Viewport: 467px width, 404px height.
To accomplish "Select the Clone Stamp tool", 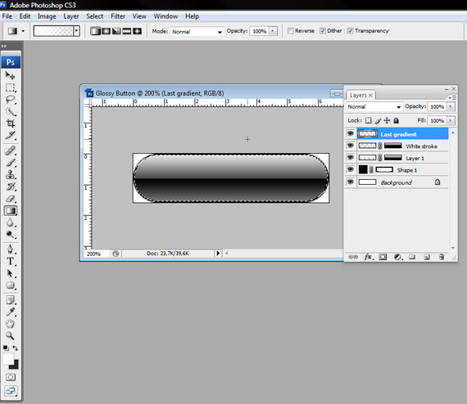I will coord(10,174).
